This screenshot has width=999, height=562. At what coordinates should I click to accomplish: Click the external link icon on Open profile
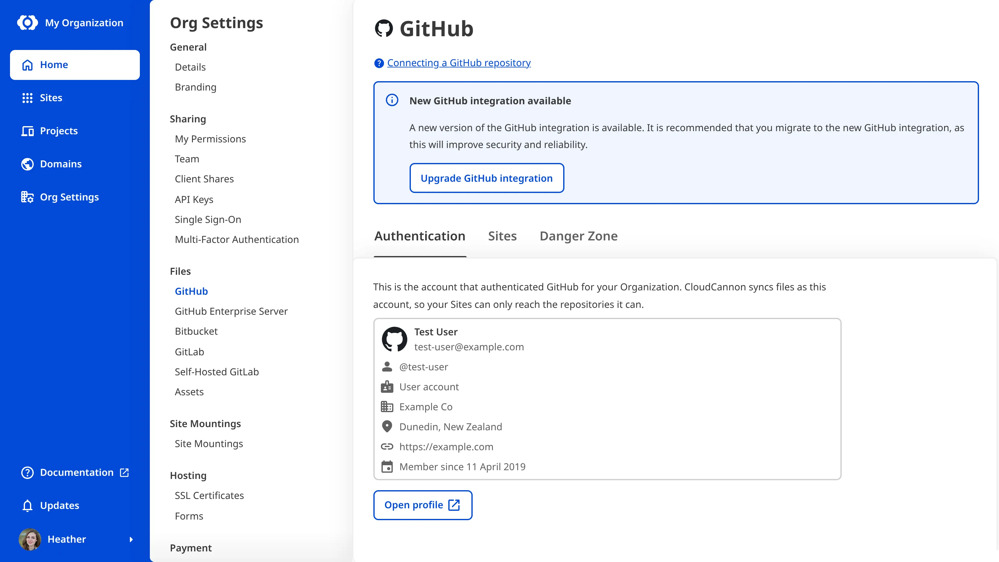click(x=454, y=505)
